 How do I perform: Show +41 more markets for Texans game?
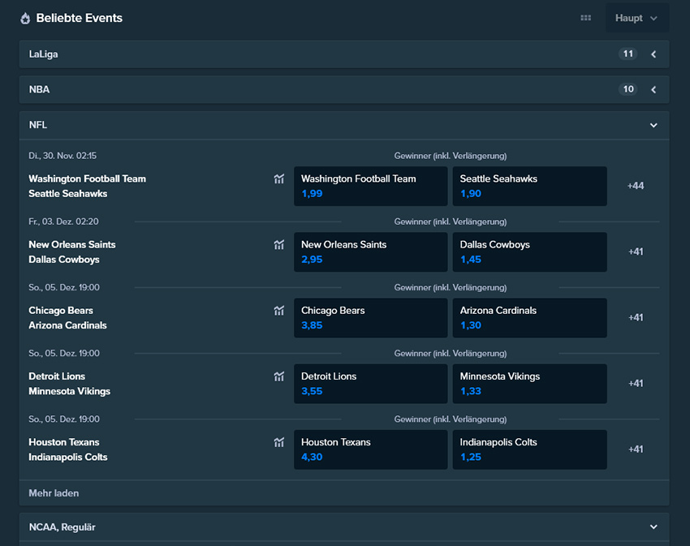636,449
